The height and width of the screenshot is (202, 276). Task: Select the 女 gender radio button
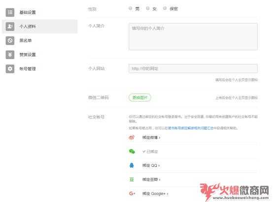click(x=148, y=8)
